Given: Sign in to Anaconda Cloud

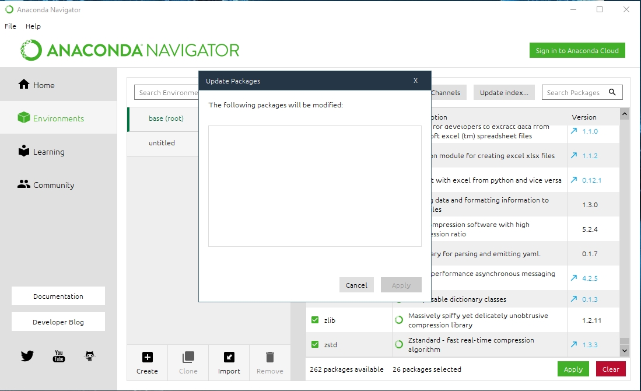Looking at the screenshot, I should click(x=577, y=50).
